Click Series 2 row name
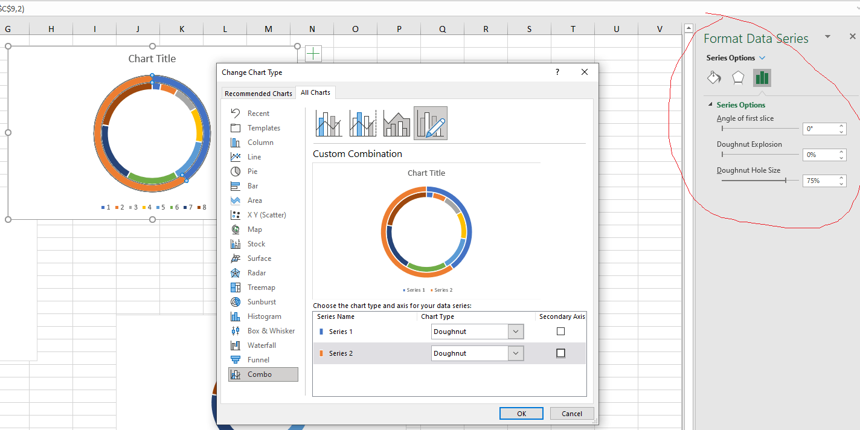Viewport: 860px width, 430px height. tap(341, 353)
